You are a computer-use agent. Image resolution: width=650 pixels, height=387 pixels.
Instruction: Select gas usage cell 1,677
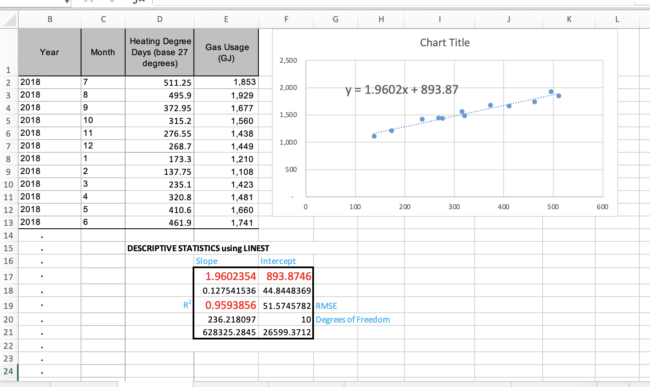point(226,108)
